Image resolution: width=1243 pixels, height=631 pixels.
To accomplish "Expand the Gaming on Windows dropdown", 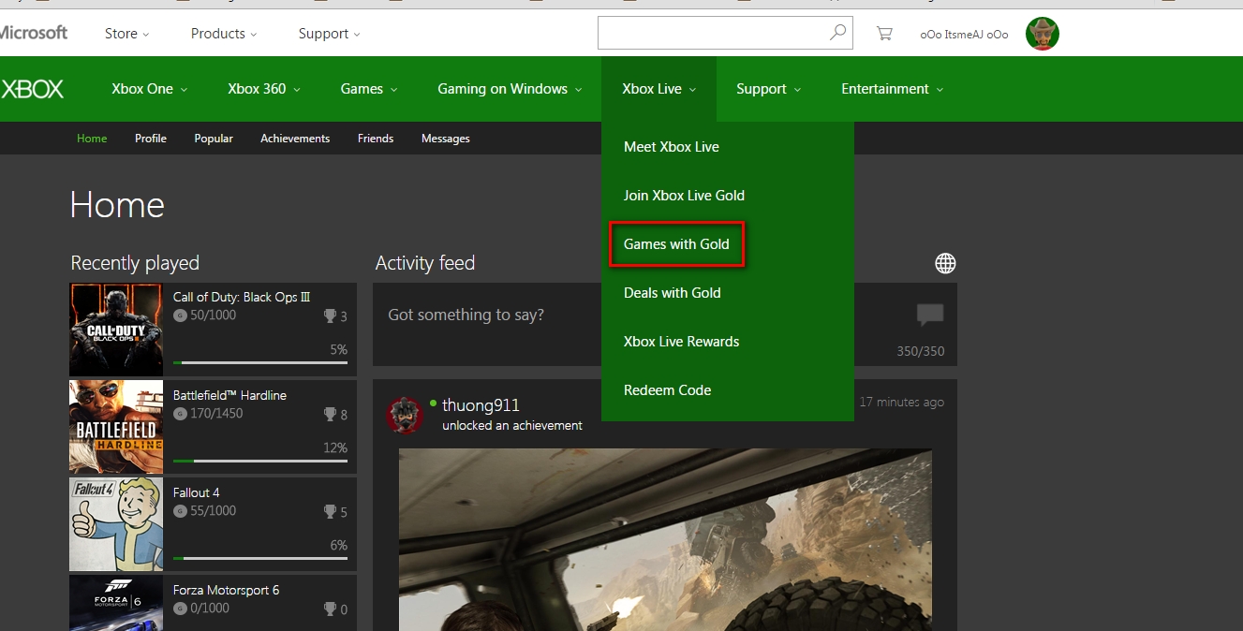I will (510, 89).
